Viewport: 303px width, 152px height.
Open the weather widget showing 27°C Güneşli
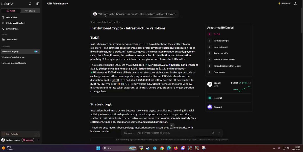point(8,148)
